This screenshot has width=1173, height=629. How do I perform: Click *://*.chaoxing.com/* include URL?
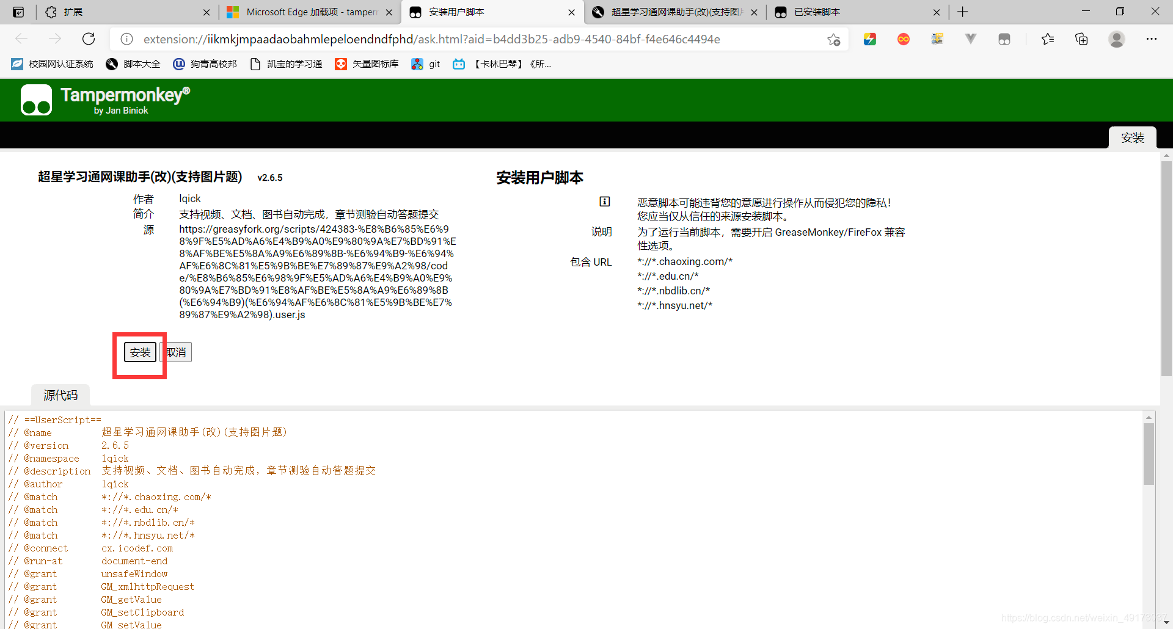pos(685,261)
